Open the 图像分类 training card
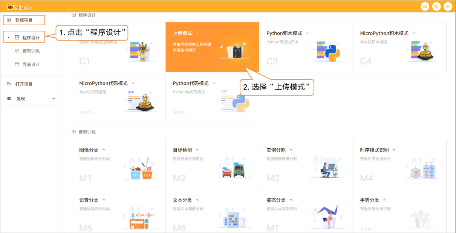 click(x=118, y=164)
